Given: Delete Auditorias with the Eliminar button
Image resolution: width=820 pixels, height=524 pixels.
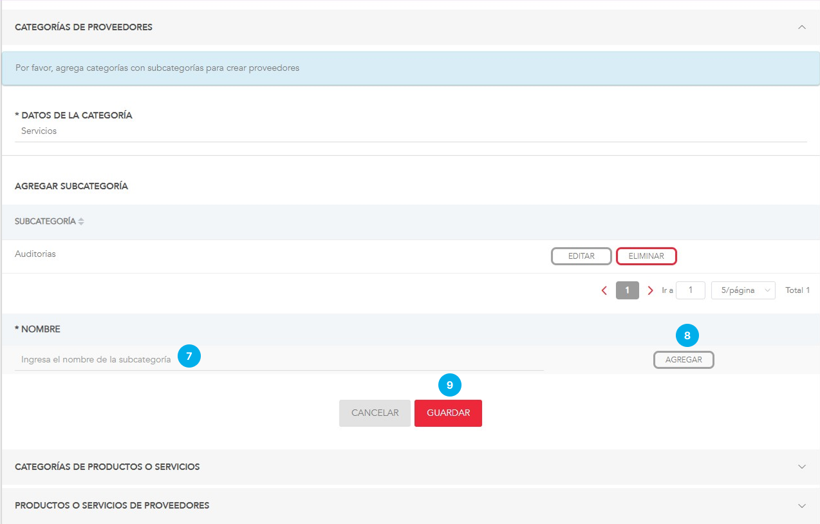Looking at the screenshot, I should coord(646,256).
